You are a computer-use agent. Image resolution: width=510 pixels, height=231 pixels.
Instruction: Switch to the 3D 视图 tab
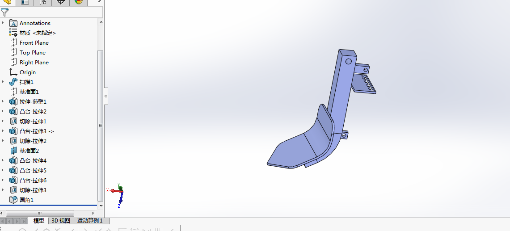tap(61, 221)
